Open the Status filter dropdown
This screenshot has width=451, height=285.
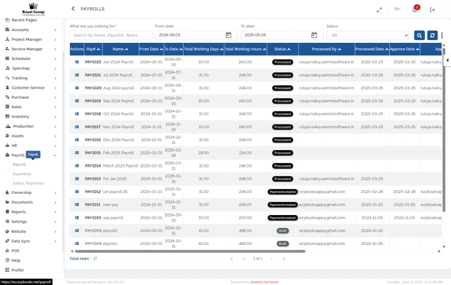pyautogui.click(x=368, y=35)
